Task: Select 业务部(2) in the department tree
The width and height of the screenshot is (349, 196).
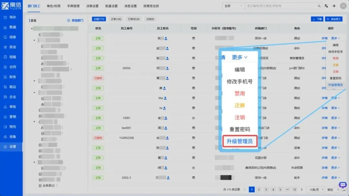Action: click(48, 186)
